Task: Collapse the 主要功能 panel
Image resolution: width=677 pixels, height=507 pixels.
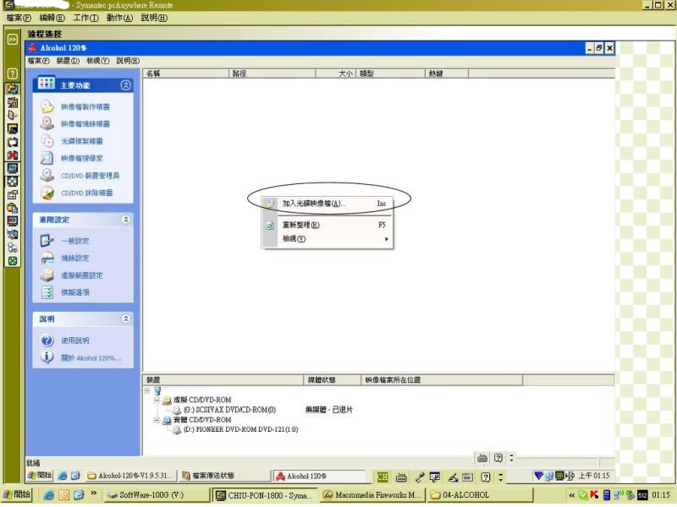Action: (x=125, y=85)
